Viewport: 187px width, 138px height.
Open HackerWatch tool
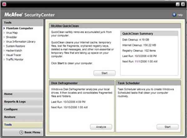(x=14, y=50)
